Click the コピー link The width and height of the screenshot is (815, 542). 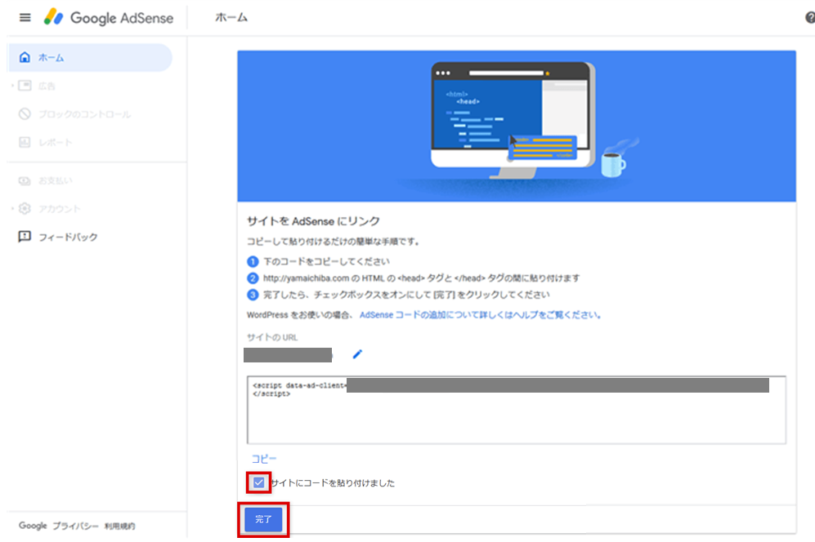click(x=264, y=459)
